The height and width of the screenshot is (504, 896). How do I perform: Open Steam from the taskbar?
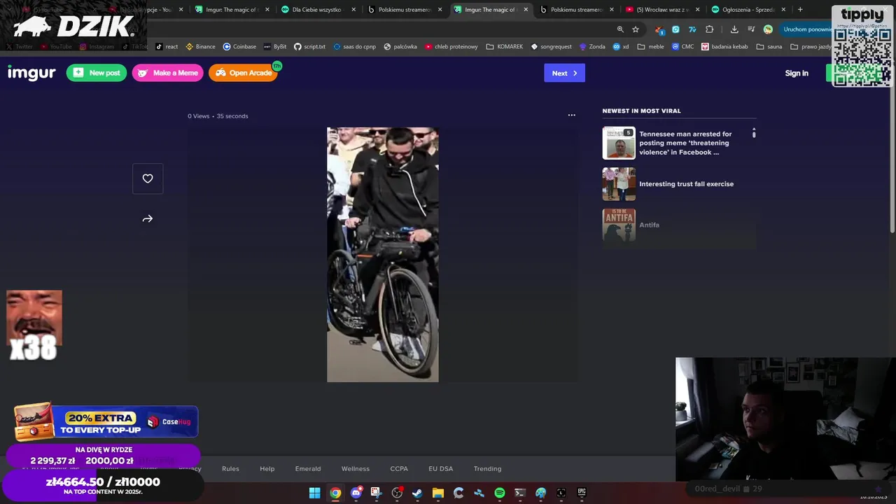click(x=417, y=493)
